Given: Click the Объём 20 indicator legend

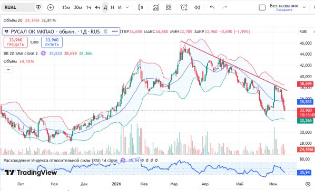Looking at the screenshot, I should tap(13, 20).
